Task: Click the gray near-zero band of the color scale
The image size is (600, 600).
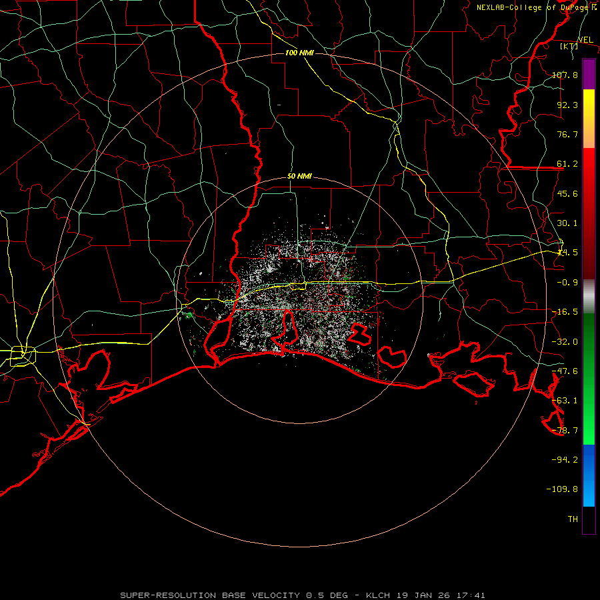Action: [x=589, y=296]
